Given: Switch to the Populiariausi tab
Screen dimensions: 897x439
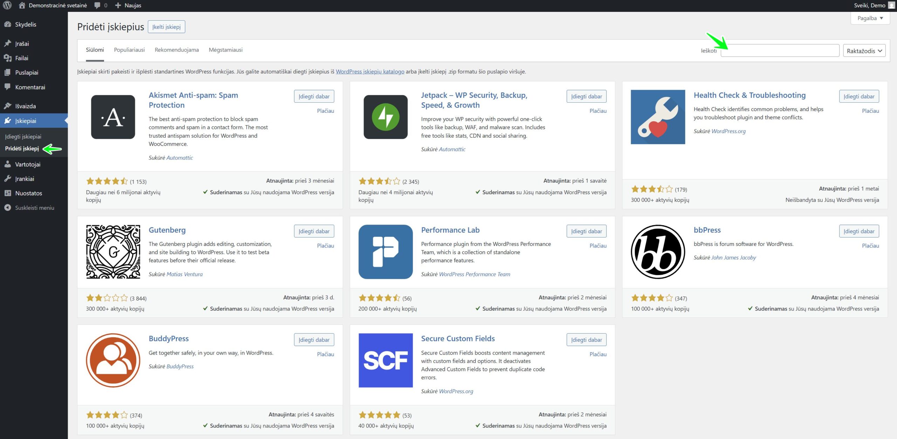Looking at the screenshot, I should pos(129,50).
